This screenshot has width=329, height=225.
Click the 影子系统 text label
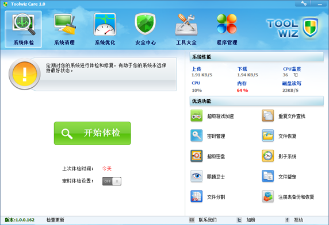287,157
